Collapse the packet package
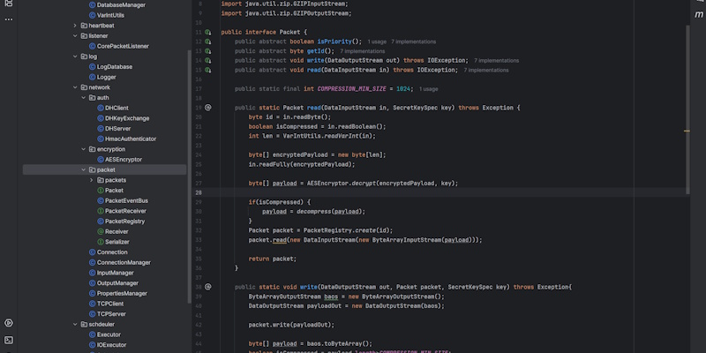Screen dimensions: 706x353 (83, 169)
